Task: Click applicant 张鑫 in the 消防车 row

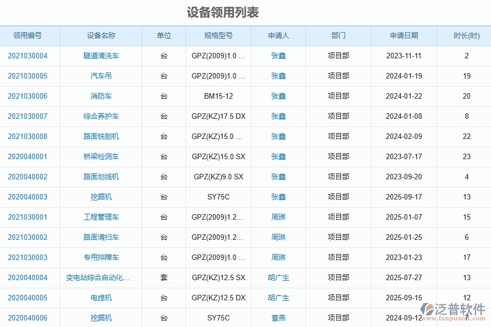Action: click(278, 96)
